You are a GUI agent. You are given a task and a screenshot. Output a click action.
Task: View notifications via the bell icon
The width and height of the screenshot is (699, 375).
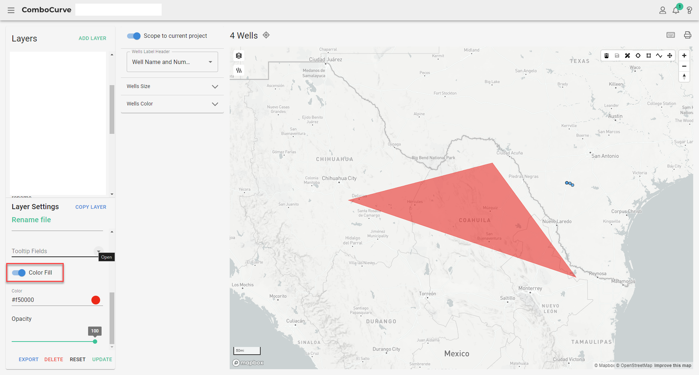tap(676, 10)
